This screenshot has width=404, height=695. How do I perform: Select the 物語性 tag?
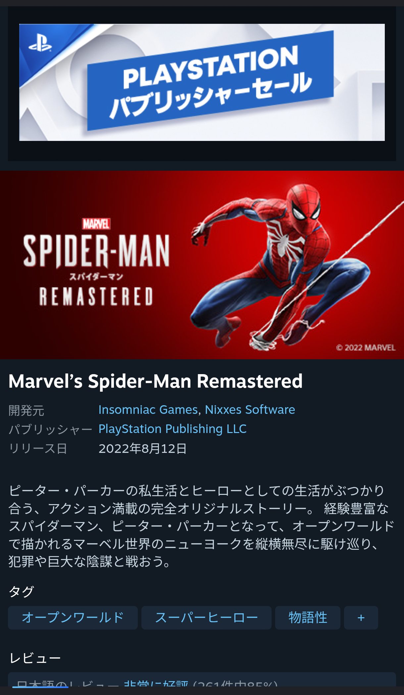click(308, 618)
